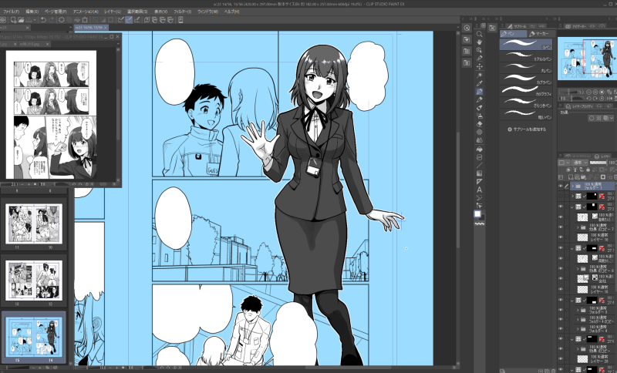Toggle visibility of コマ 4 frame folder

561,301
